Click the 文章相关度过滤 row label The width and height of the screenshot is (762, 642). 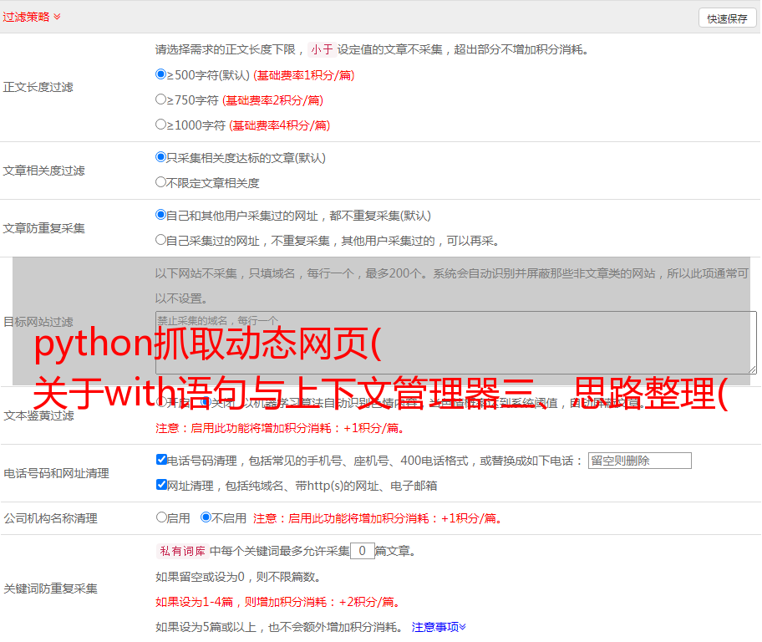click(43, 171)
